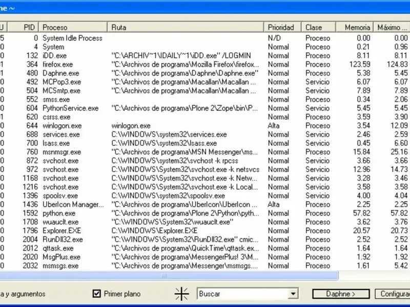410x307 pixels.
Task: Click into the Buscar search field
Action: coord(242,294)
